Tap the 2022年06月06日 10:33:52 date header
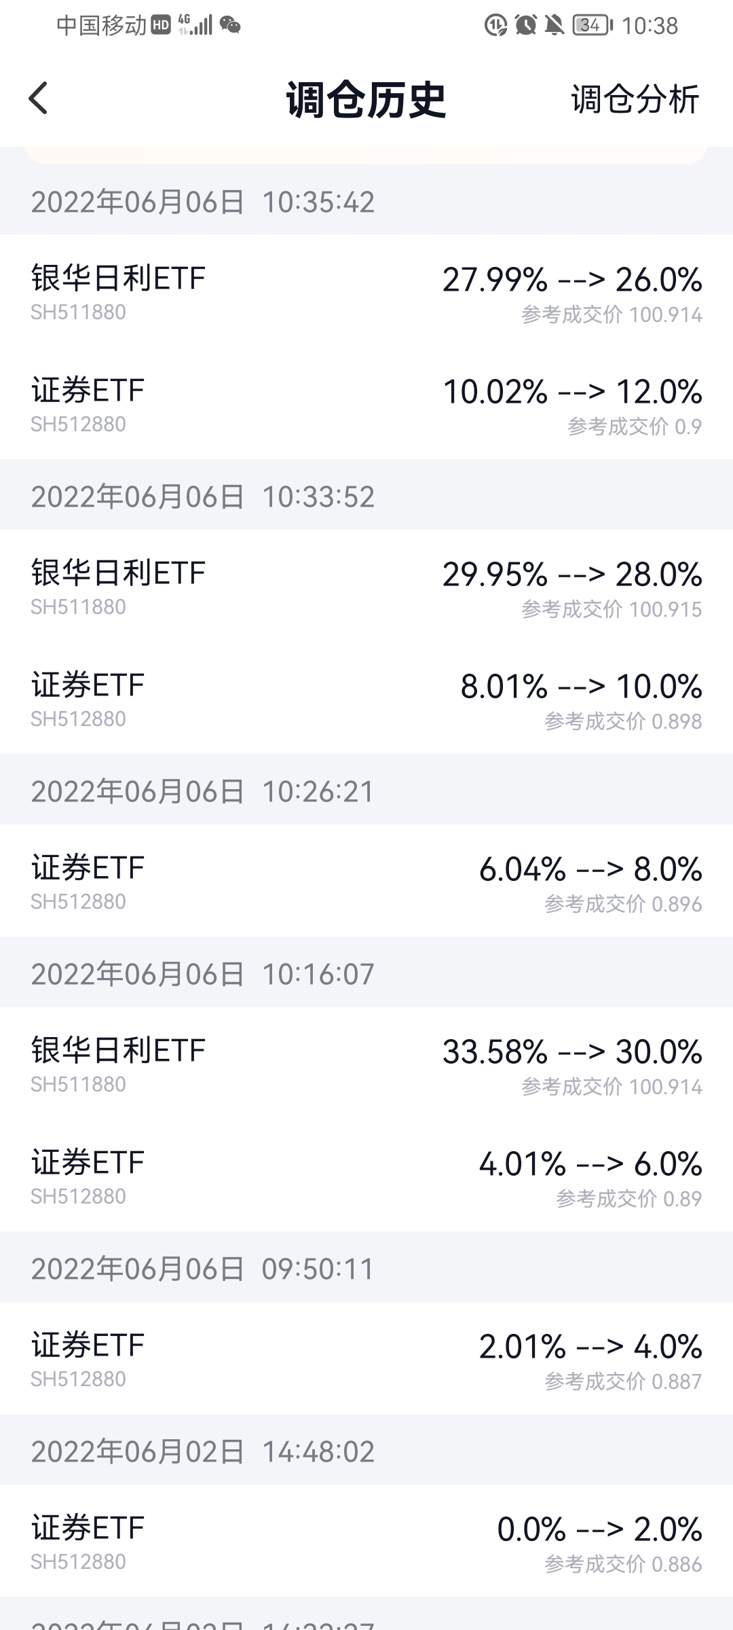Screen dimensions: 733x1630 click(202, 496)
